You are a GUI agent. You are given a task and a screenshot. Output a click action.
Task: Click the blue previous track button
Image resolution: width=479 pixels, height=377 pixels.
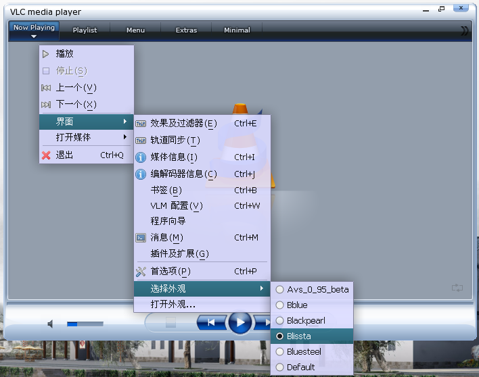click(x=211, y=322)
